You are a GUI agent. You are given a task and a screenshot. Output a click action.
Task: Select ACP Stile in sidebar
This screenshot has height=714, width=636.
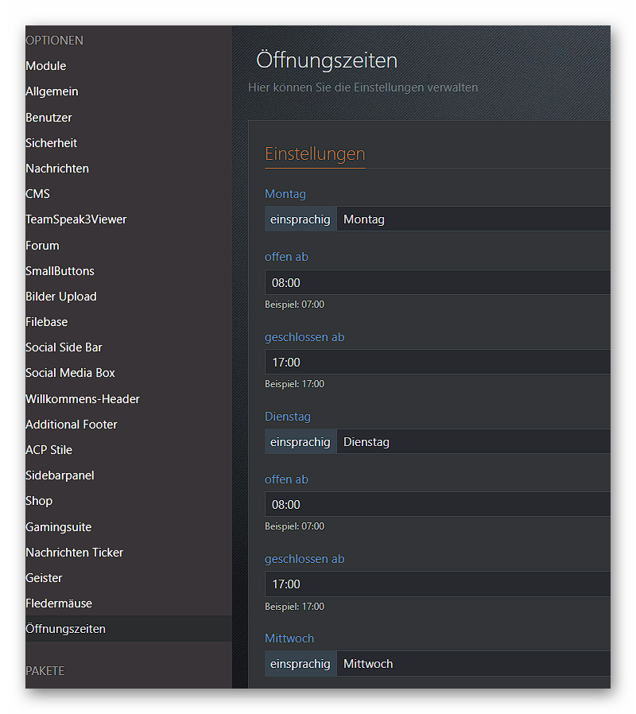[x=48, y=450]
